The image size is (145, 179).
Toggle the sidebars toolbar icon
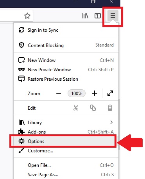98,16
